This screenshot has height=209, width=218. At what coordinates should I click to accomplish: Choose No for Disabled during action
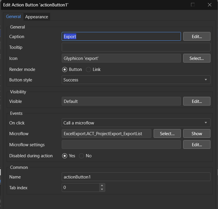81,156
